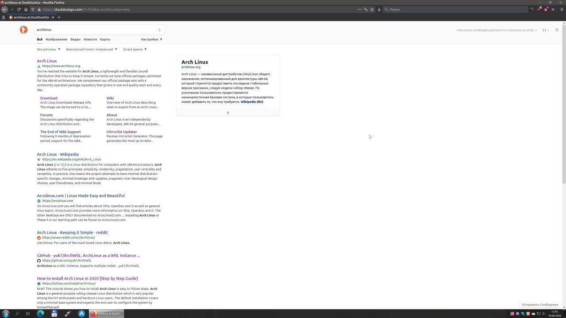Switch to Firefox archlinux taskbar window

[x=107, y=314]
